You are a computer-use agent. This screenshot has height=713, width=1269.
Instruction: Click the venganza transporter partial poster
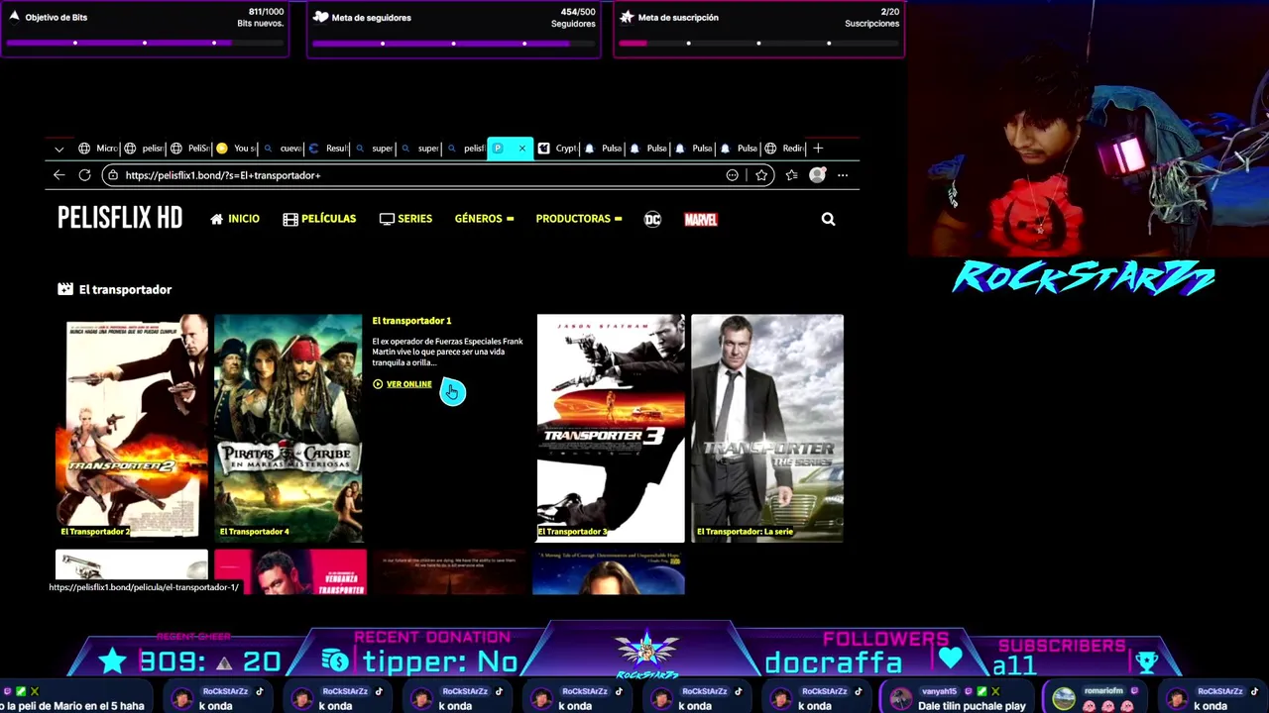pos(290,572)
